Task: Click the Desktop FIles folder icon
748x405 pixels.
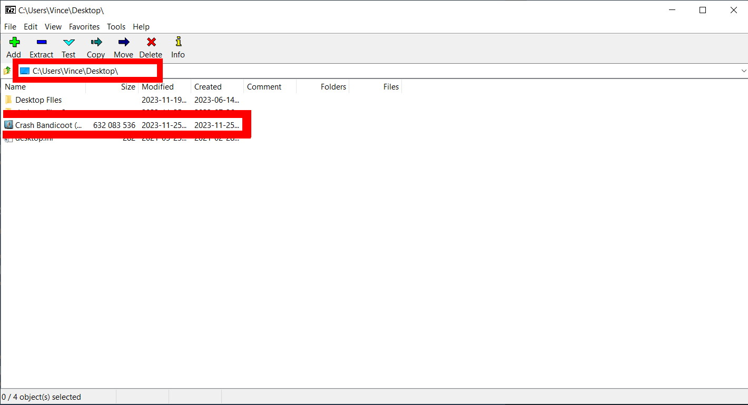Action: [x=8, y=100]
